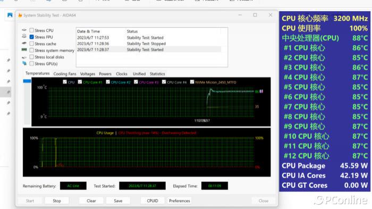Click the 中央处理器(CPU) 88°C row

pos(325,38)
